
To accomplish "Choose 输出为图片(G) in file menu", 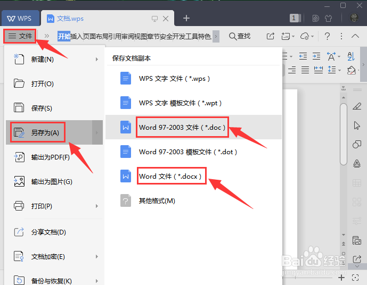I will (x=54, y=181).
